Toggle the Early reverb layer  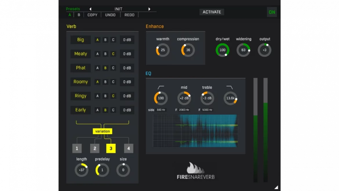[x=81, y=110]
